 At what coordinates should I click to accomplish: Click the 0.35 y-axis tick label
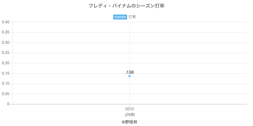[x=5, y=32]
